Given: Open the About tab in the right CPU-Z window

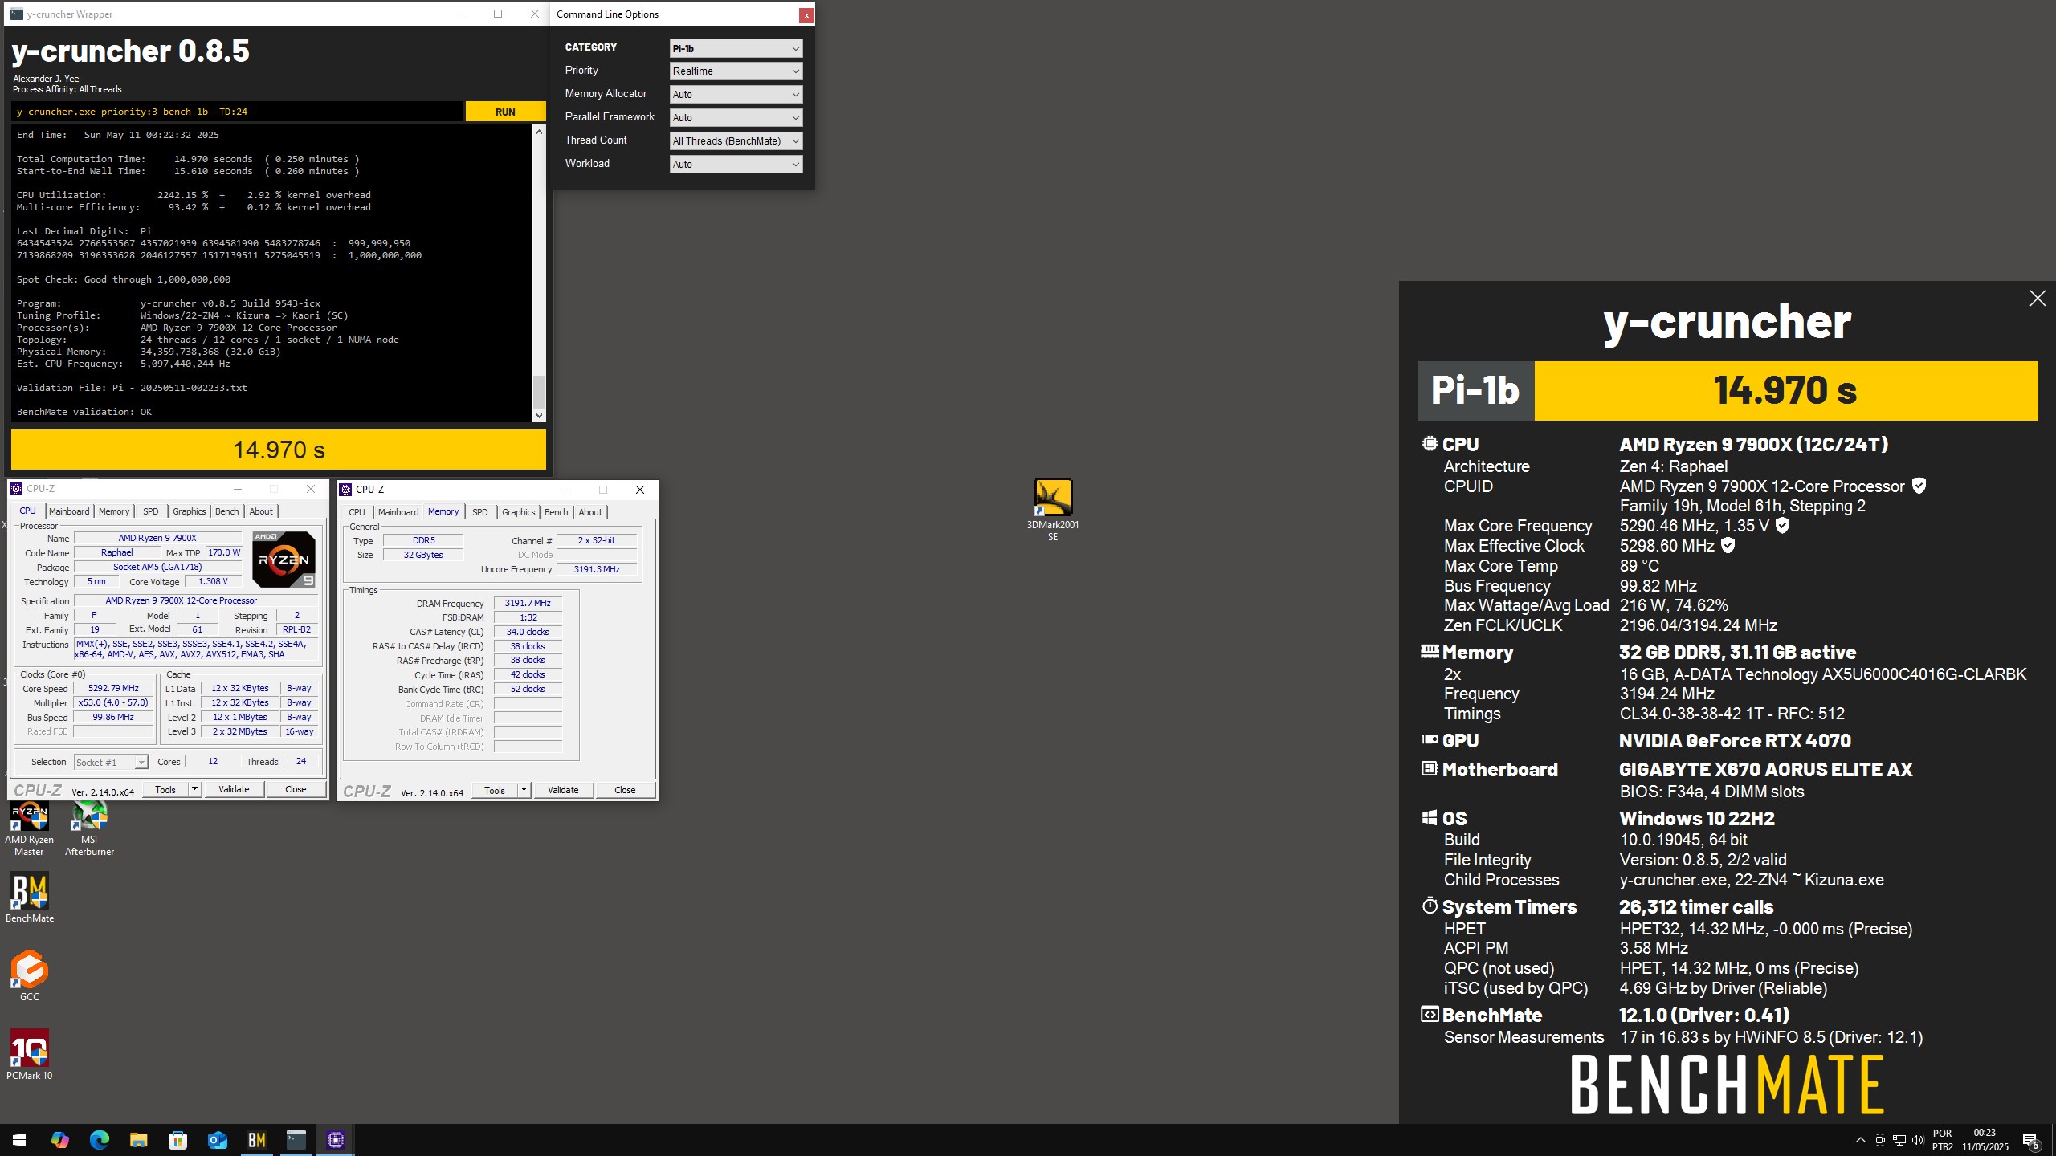Looking at the screenshot, I should click(589, 512).
